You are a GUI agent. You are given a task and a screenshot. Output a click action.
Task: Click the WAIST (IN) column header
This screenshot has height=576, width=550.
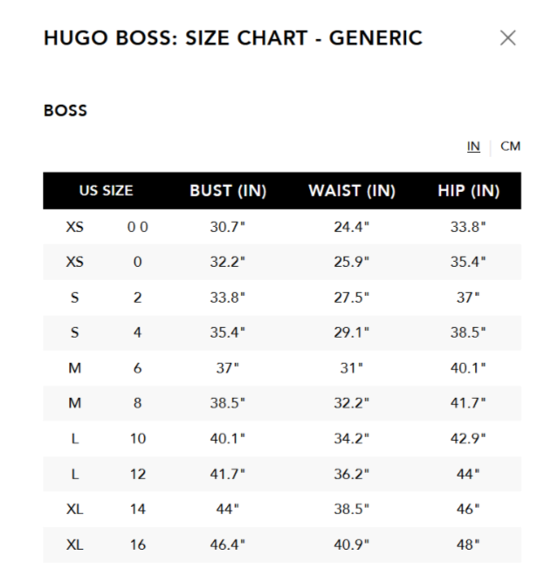[352, 191]
